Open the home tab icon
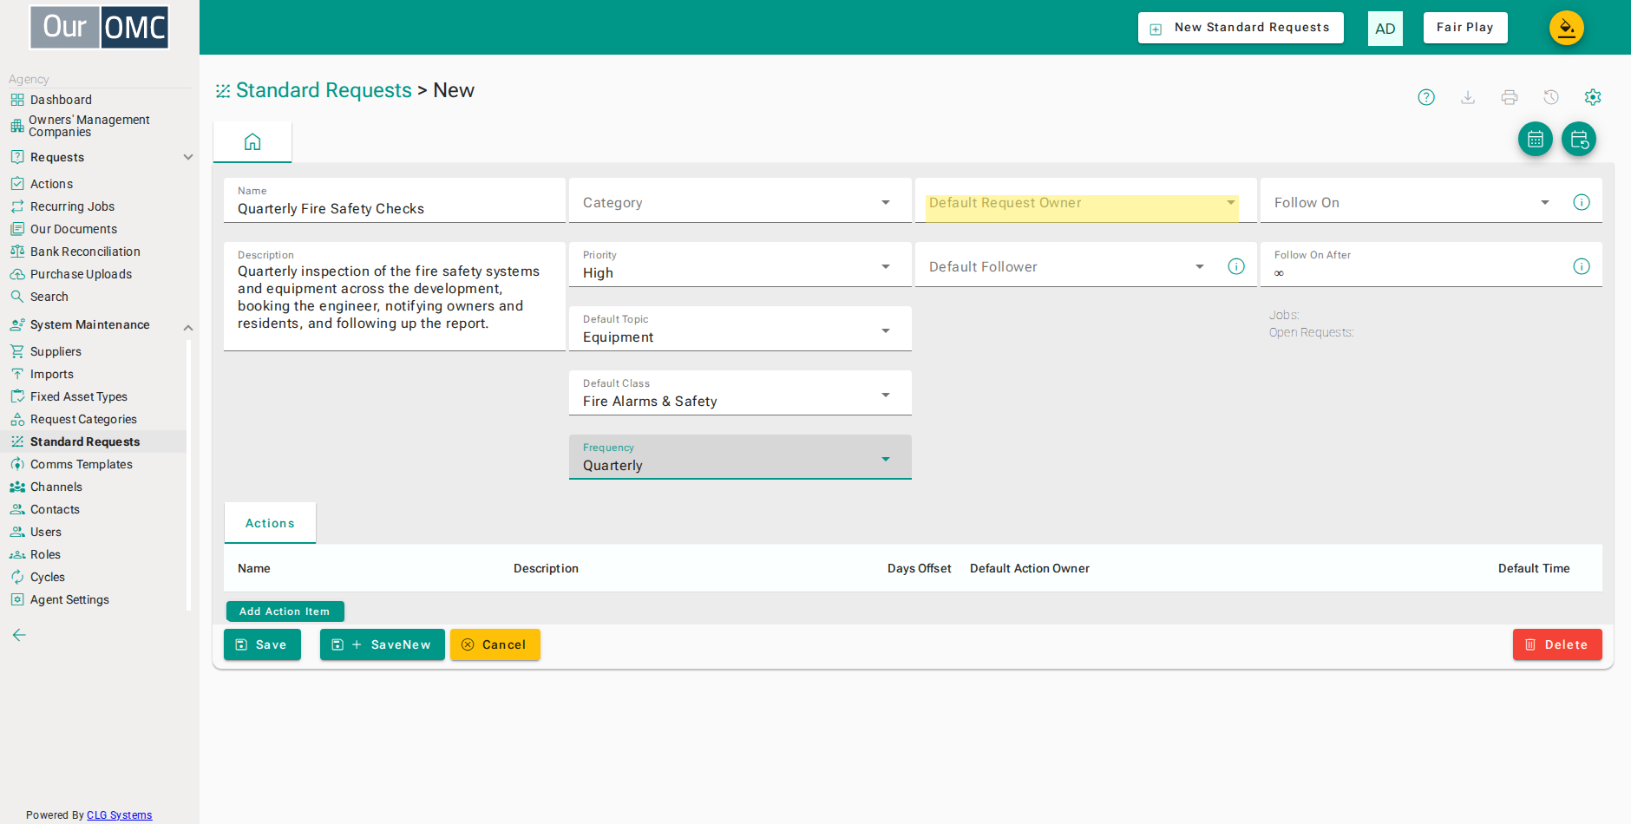The width and height of the screenshot is (1631, 824). [x=252, y=141]
